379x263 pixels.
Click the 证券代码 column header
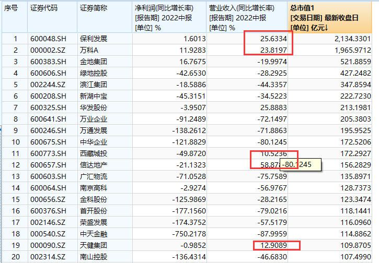[52, 17]
